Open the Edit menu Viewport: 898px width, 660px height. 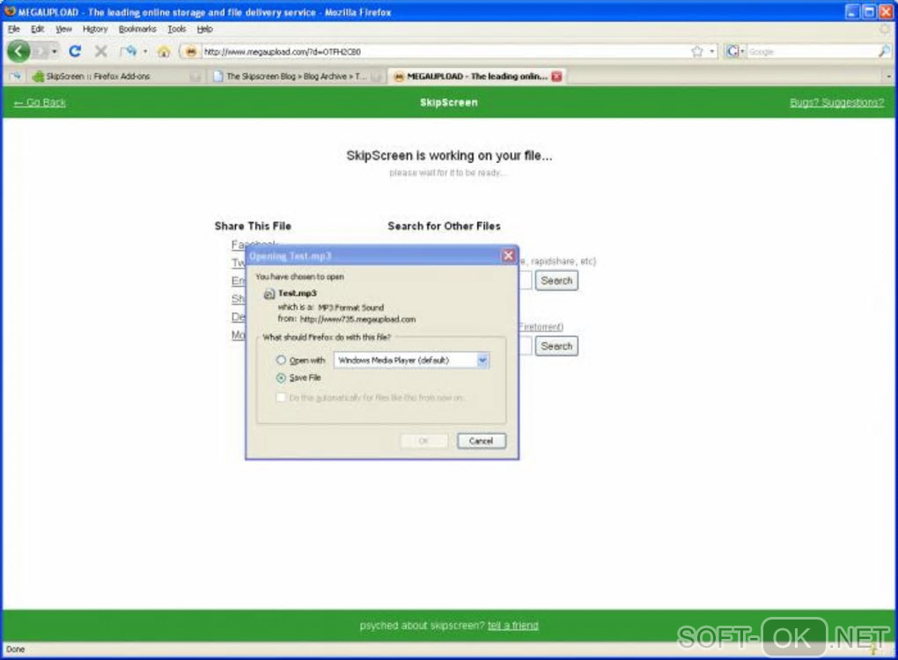pos(37,29)
